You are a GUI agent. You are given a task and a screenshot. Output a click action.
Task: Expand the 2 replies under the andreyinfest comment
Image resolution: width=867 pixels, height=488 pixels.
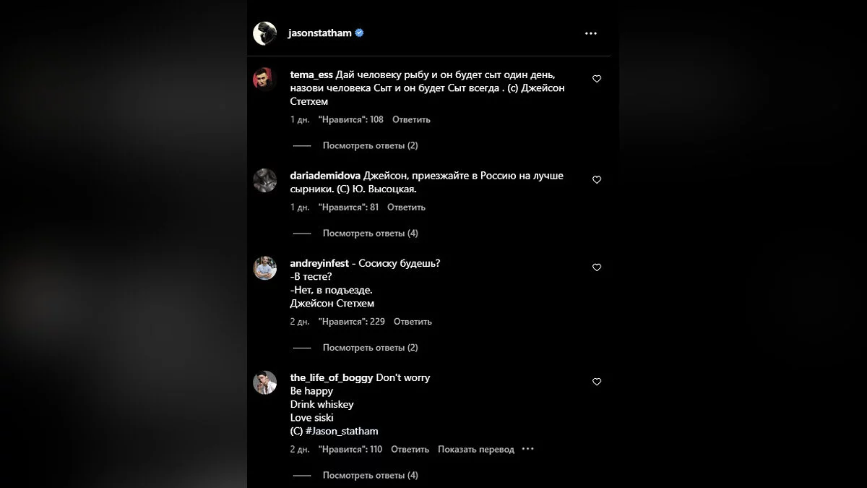[370, 347]
